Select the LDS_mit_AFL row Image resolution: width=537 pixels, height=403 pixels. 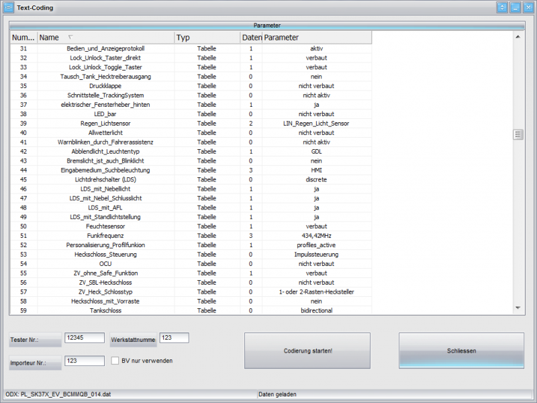[x=191, y=208]
